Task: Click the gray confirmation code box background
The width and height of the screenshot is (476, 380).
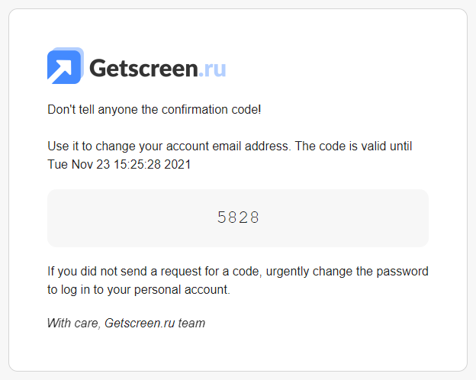Action: [x=238, y=218]
